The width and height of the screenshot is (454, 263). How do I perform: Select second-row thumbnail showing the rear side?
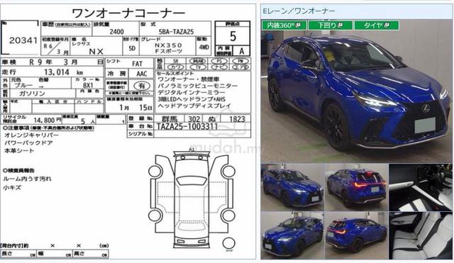click(356, 235)
